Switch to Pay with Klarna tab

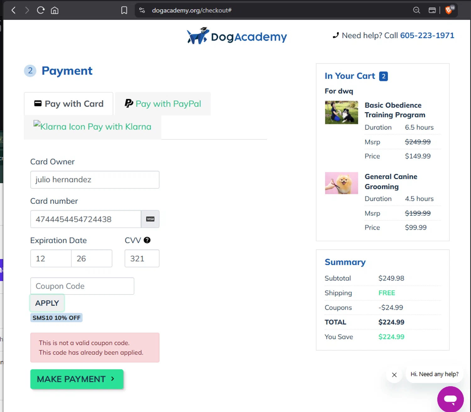pyautogui.click(x=92, y=127)
